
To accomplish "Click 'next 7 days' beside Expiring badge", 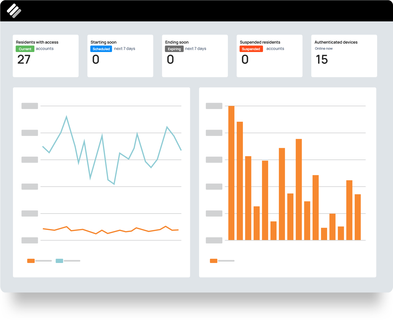I will [x=196, y=49].
